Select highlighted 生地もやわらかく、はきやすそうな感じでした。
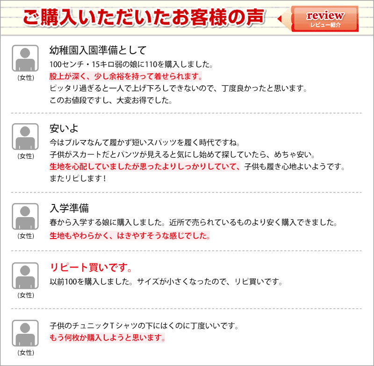 click(x=129, y=236)
